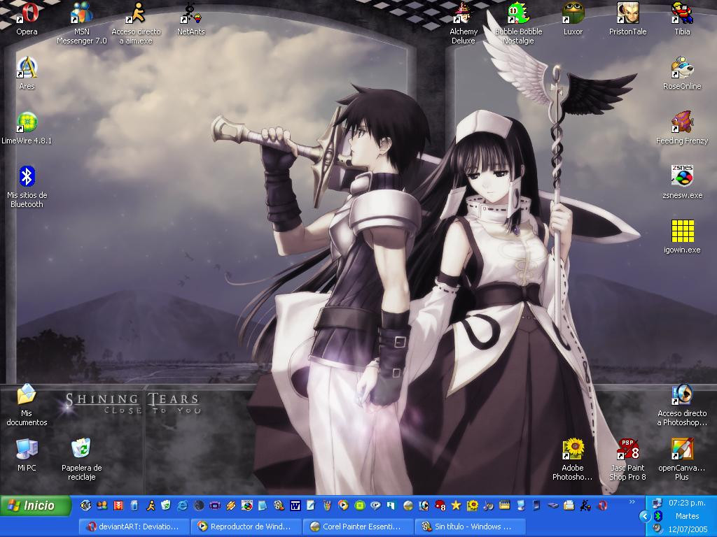Viewport: 717px width, 537px height.
Task: Click the igowin.exe yellow grid icon
Action: coord(682,238)
